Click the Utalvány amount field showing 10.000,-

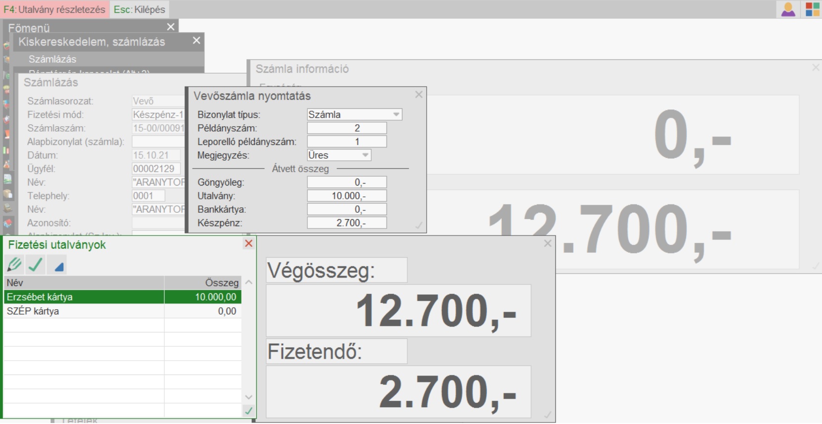[347, 196]
